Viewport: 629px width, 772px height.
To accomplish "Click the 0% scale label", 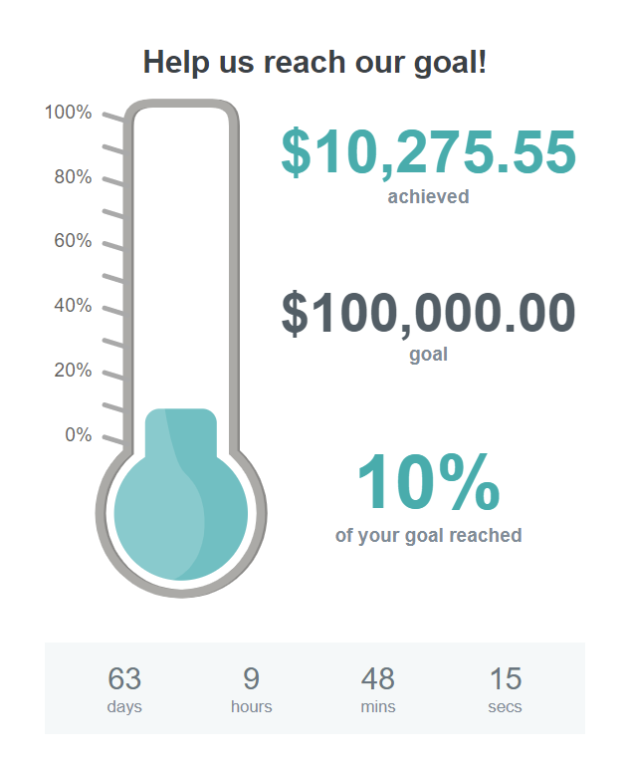I will point(79,434).
